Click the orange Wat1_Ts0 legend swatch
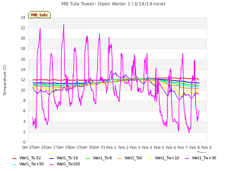The height and width of the screenshot is (171, 228). click(120, 158)
